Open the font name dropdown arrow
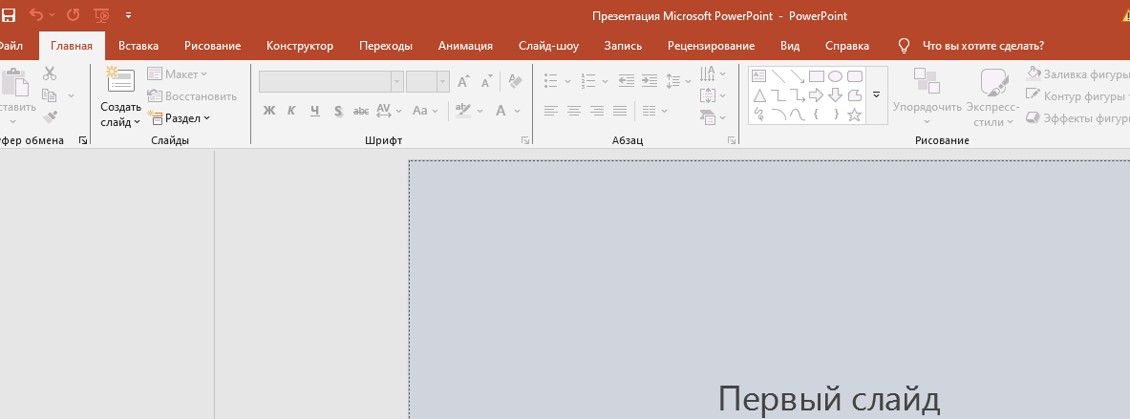The image size is (1130, 419). point(397,81)
